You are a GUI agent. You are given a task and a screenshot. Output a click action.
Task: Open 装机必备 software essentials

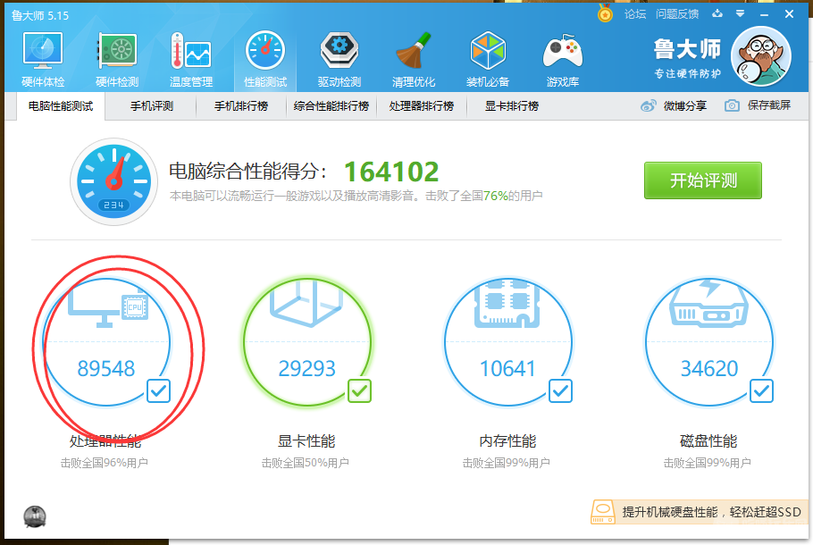click(488, 60)
